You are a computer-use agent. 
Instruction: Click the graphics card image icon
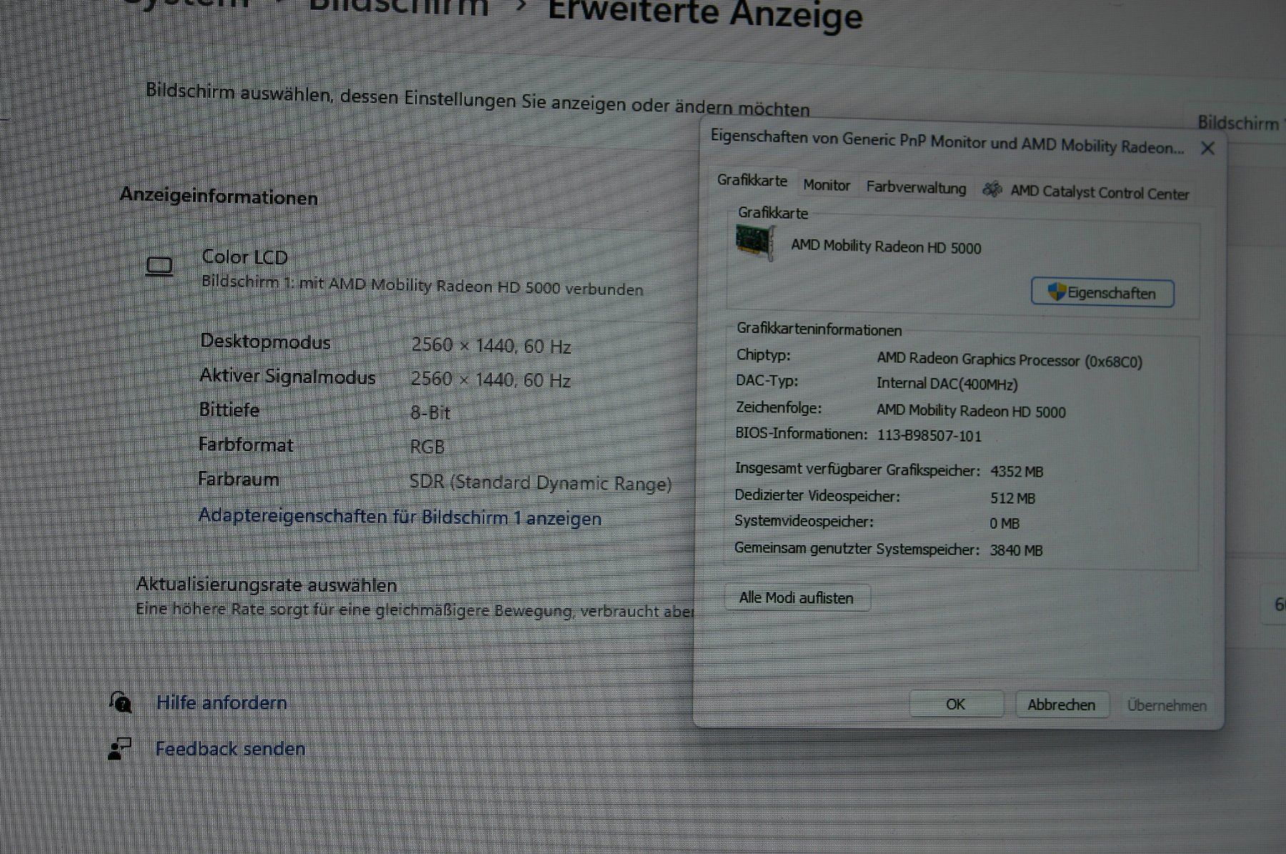point(755,243)
